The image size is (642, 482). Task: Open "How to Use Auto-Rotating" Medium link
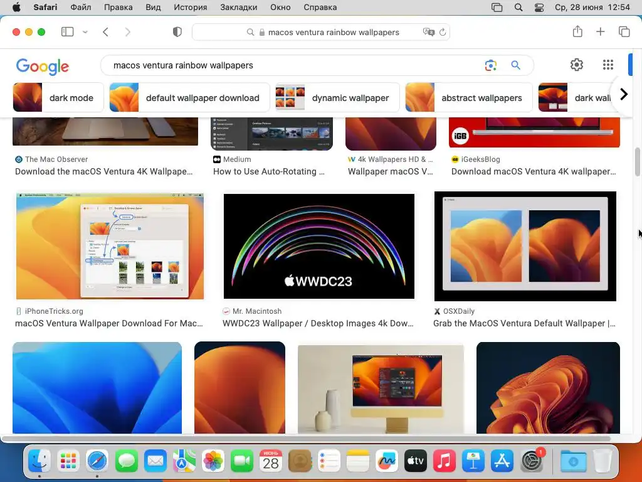(268, 171)
